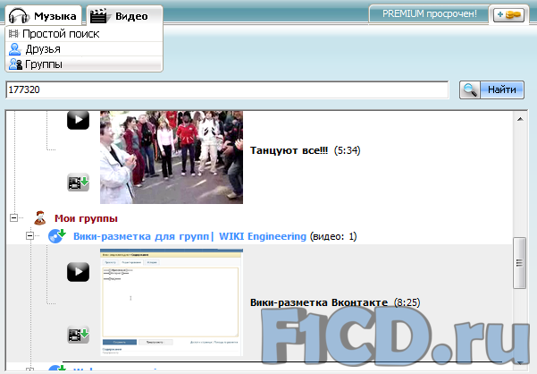Open the dancing crowd video thumbnail
This screenshot has width=537, height=374.
172,157
